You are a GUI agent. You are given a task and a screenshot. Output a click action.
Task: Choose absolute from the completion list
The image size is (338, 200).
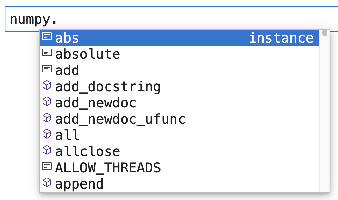[88, 54]
